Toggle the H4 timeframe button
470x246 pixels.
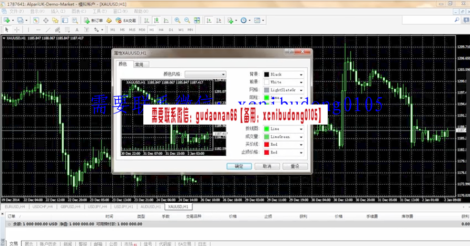(x=161, y=30)
